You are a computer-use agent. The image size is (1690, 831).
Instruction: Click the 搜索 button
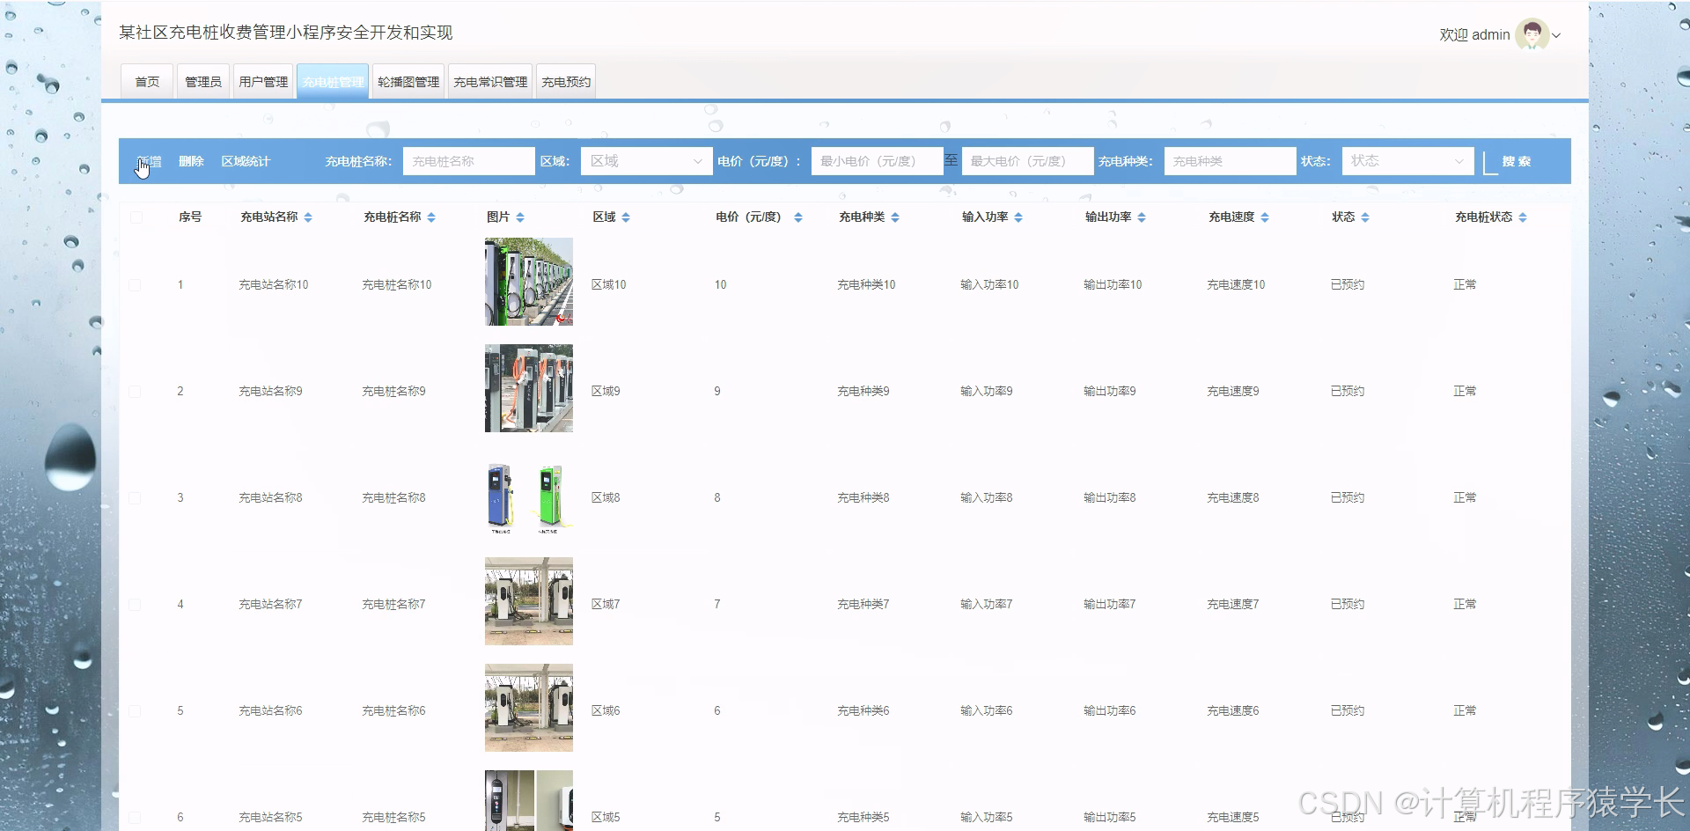[1516, 162]
